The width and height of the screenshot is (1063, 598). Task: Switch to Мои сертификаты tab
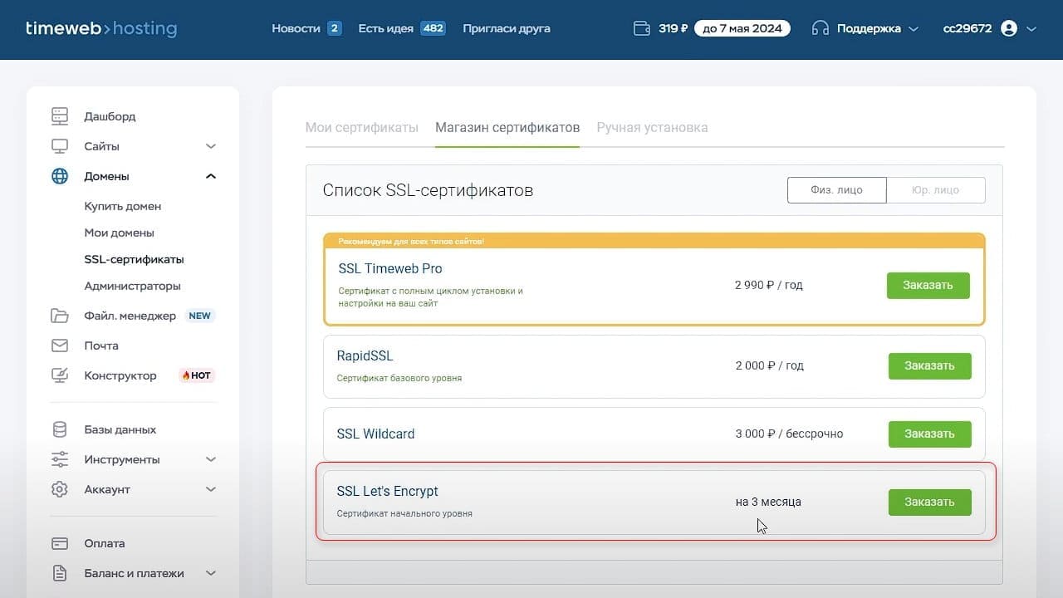coord(362,128)
